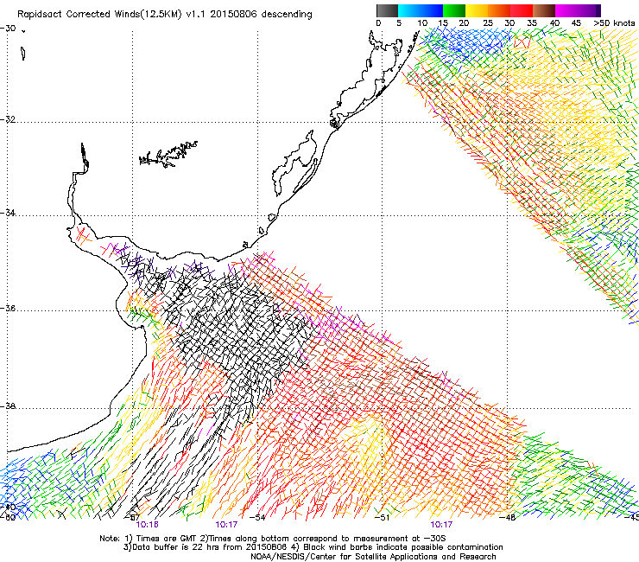This screenshot has width=639, height=562.
Task: Click the '-48' longitude axis label
Action: coord(508,517)
